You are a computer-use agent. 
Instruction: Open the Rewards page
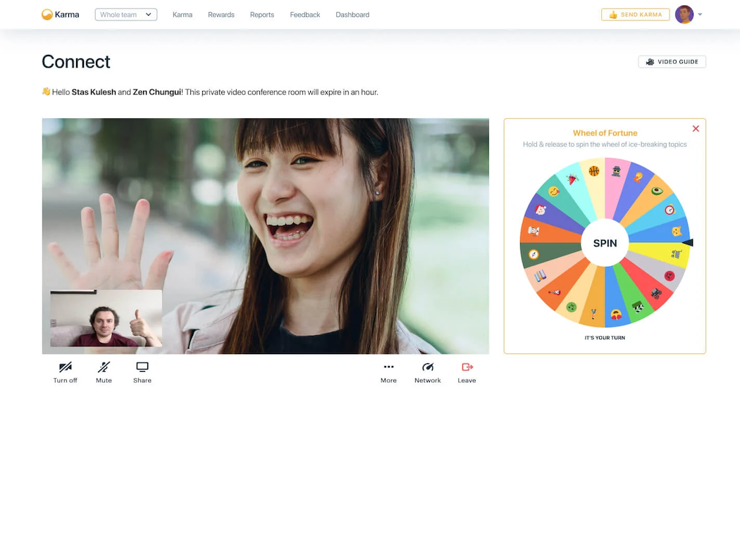point(221,14)
